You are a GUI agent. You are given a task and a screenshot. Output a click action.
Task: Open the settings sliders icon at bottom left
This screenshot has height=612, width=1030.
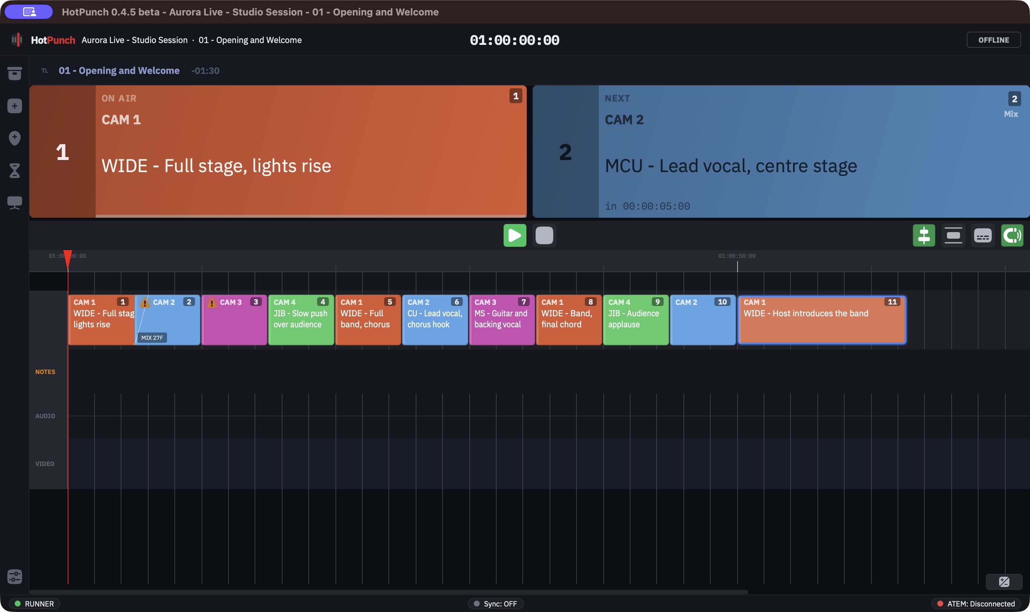14,577
